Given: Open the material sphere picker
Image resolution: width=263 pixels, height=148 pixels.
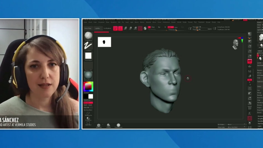Looking at the screenshot, I should [x=88, y=75].
